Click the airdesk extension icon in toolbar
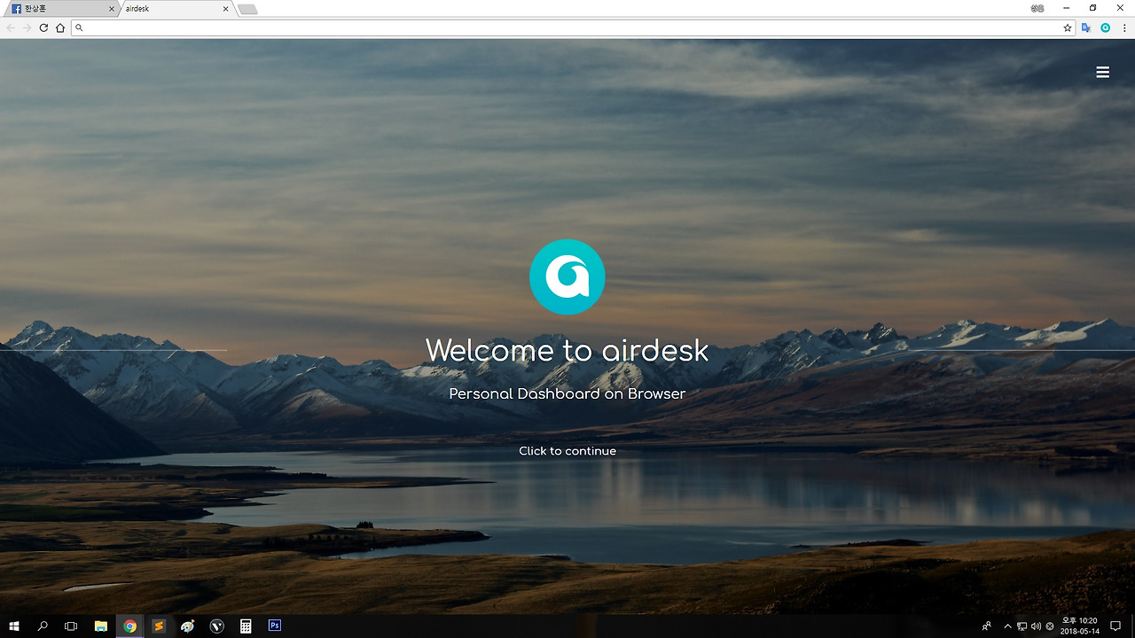Viewport: 1135px width, 638px height. coord(1106,27)
